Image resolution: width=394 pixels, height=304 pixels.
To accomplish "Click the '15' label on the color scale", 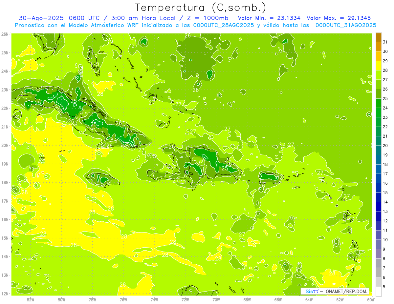I will [385, 193].
